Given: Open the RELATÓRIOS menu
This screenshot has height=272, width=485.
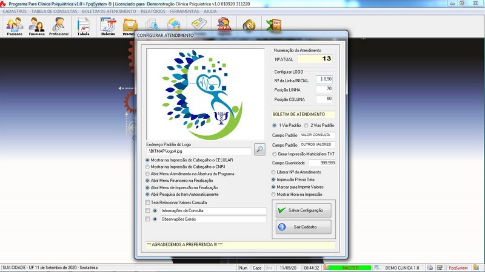Looking at the screenshot, I should [x=153, y=11].
